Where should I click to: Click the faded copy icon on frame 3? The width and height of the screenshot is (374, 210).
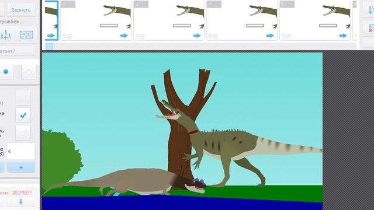(140, 36)
